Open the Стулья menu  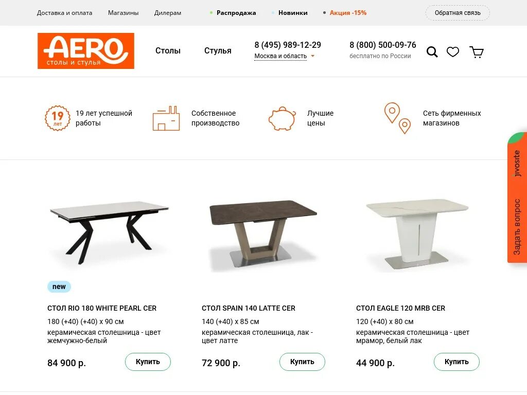point(218,51)
